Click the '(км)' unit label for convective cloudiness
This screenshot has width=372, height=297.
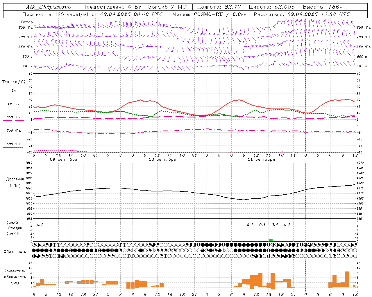[x=15, y=282]
